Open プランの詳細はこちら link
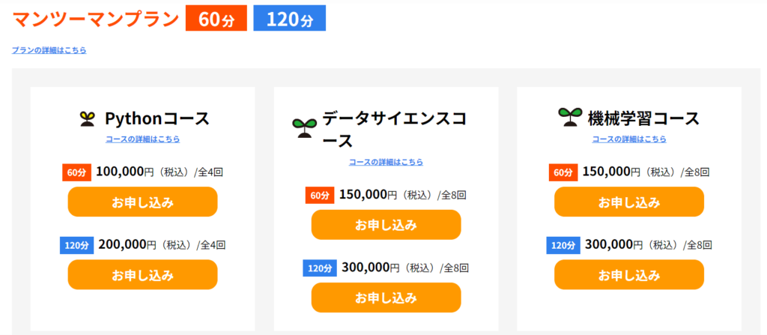767x335 pixels. click(49, 50)
